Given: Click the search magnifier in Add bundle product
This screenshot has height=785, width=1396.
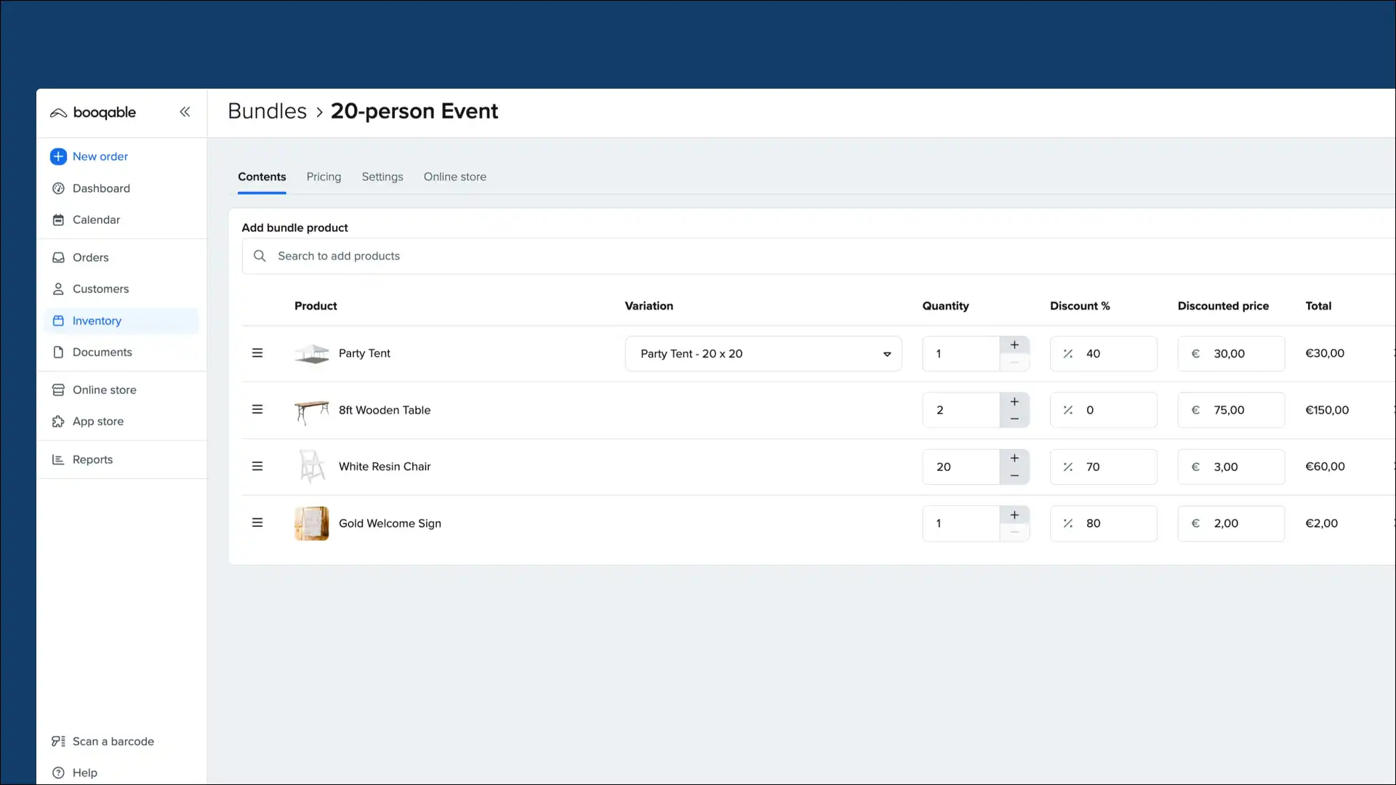Looking at the screenshot, I should pyautogui.click(x=260, y=256).
